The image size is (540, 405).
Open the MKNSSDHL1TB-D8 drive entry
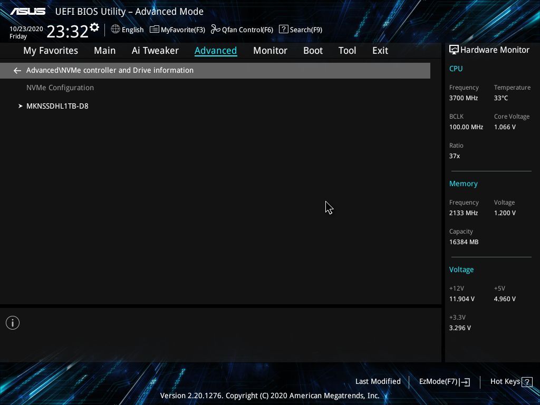click(x=57, y=106)
